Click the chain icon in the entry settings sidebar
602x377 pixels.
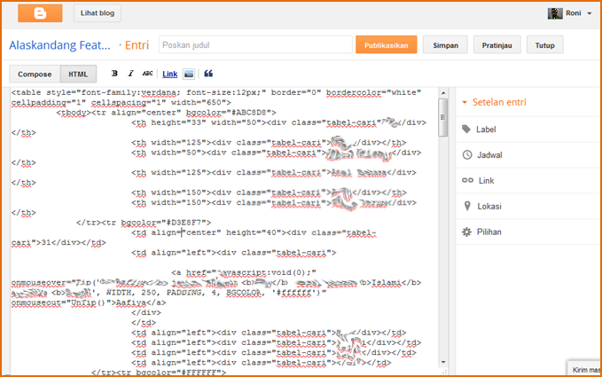coord(467,180)
